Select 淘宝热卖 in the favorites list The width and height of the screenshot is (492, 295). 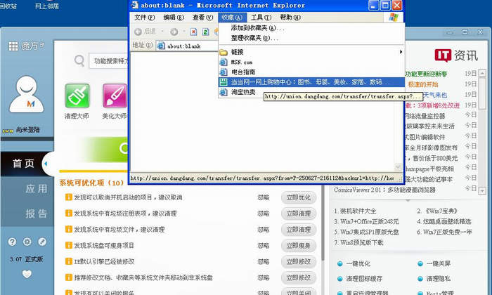(243, 92)
